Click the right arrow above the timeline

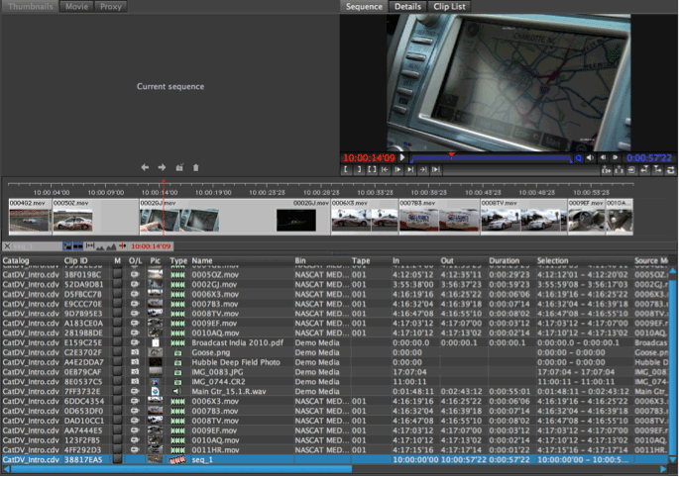click(x=162, y=167)
